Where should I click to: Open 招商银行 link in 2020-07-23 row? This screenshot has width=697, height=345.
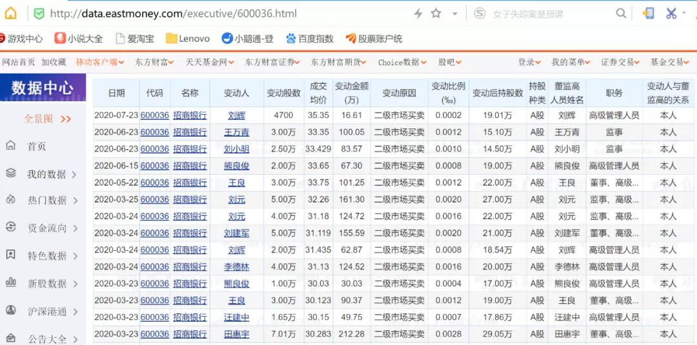[x=190, y=115]
